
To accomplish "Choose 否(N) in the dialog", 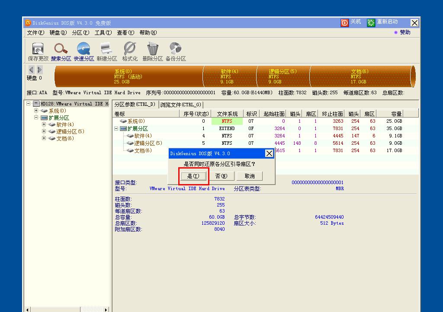I will tap(221, 176).
